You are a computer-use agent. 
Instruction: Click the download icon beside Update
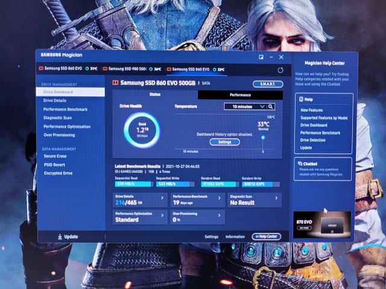(x=60, y=237)
